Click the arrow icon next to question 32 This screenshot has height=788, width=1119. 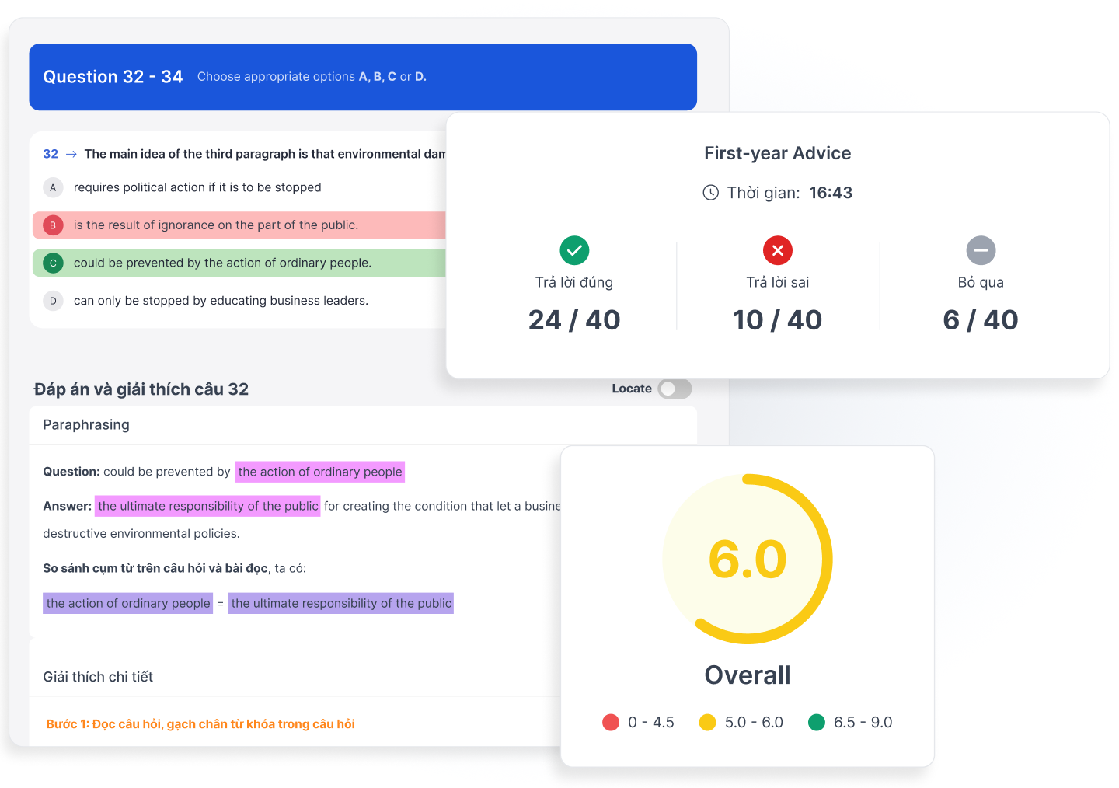[x=71, y=154]
